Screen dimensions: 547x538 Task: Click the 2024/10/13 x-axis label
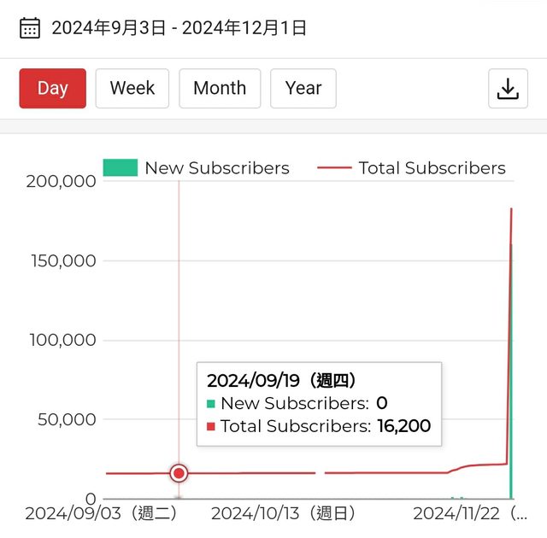pyautogui.click(x=282, y=513)
